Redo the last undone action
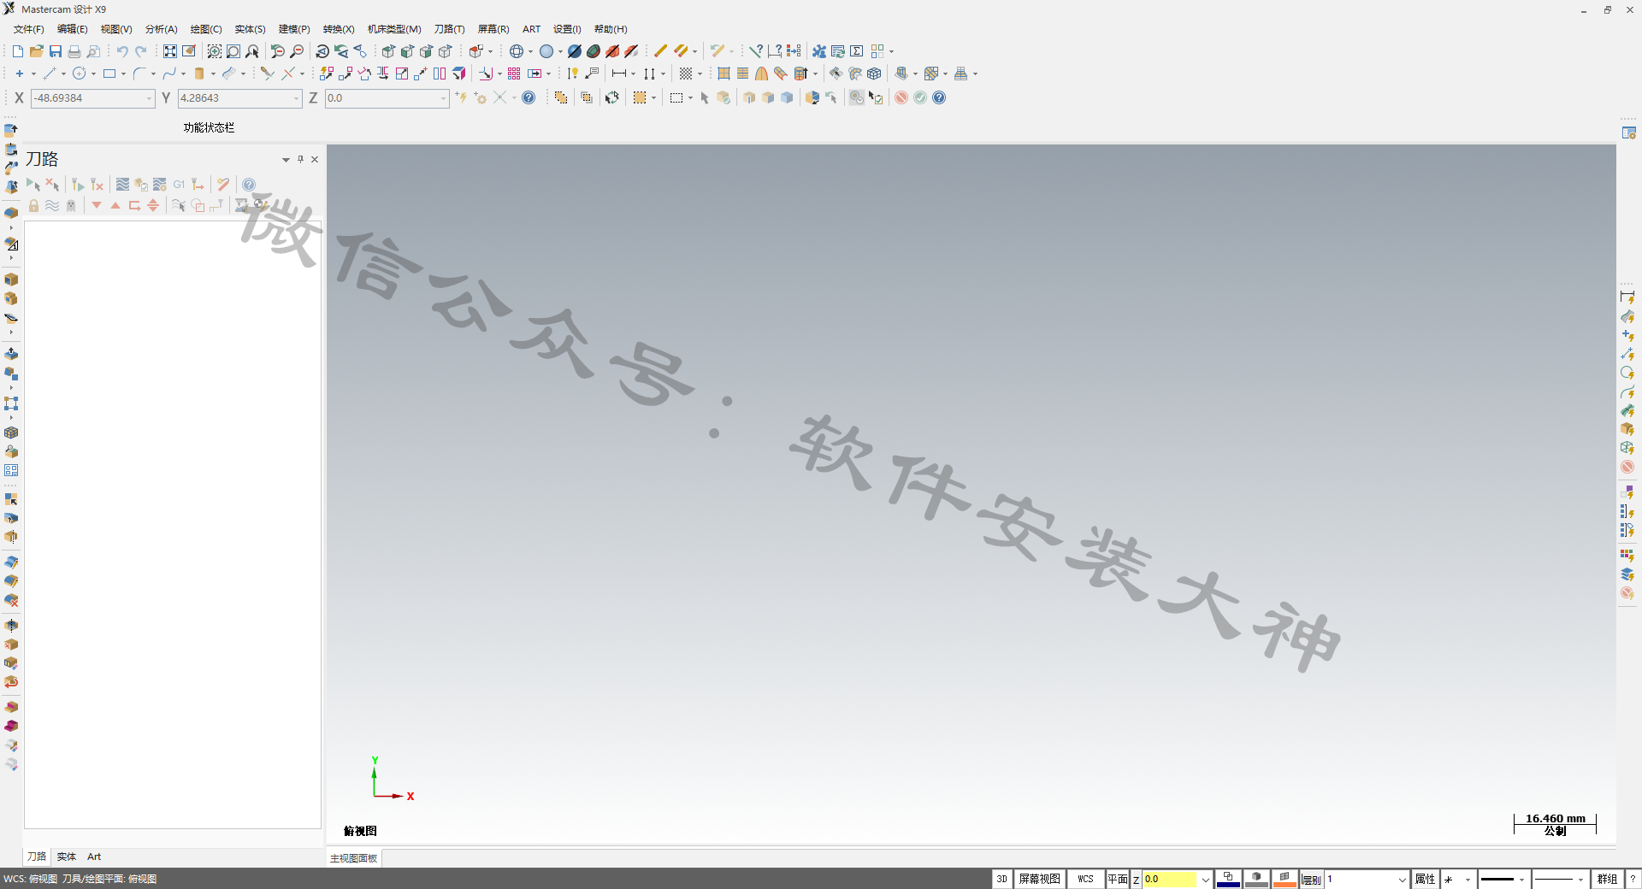The image size is (1642, 889). click(x=141, y=51)
